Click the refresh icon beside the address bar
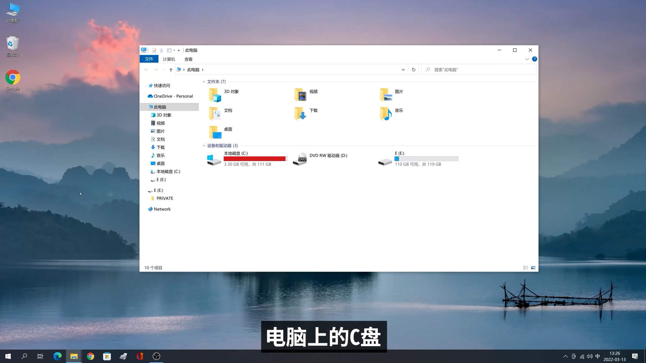The width and height of the screenshot is (646, 363). pyautogui.click(x=414, y=70)
